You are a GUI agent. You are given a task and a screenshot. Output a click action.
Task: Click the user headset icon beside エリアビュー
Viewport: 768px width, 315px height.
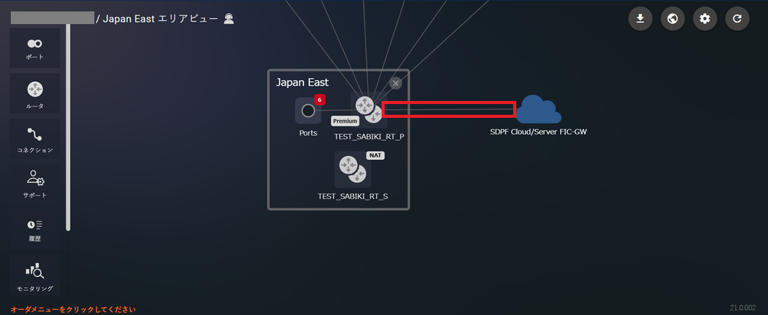point(229,19)
